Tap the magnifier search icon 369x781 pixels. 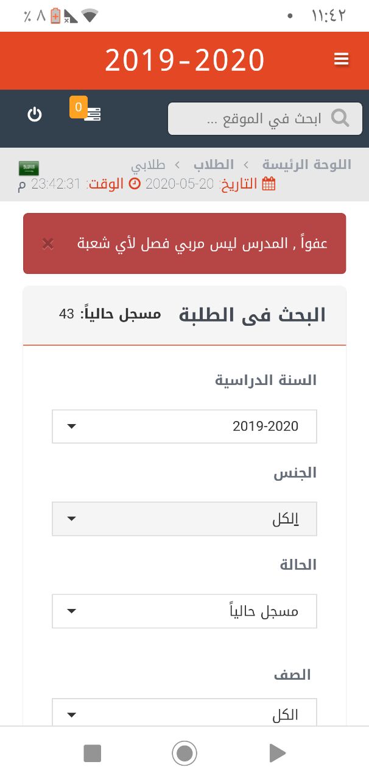tap(340, 118)
